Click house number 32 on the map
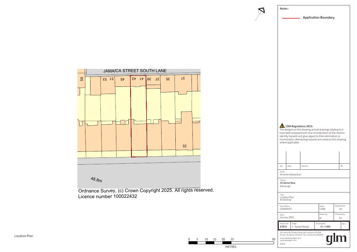 point(184,146)
